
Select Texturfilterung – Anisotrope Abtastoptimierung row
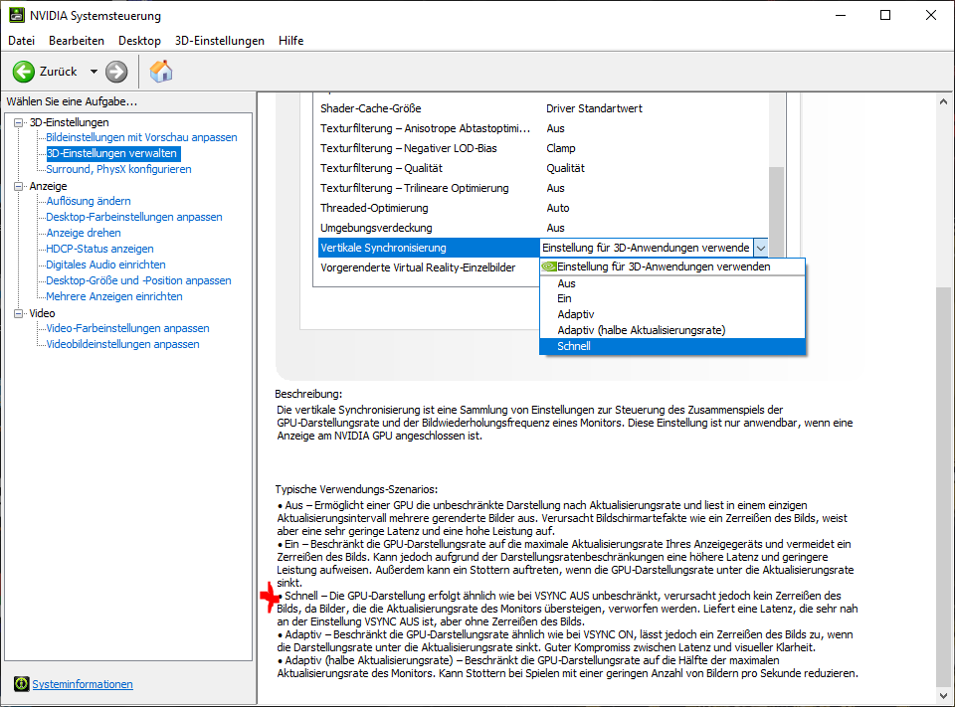click(543, 128)
